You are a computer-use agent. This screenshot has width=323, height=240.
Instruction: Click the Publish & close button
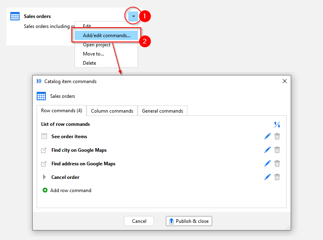(x=189, y=221)
